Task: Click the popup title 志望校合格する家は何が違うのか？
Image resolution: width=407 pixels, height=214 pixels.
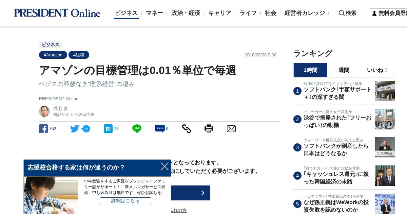Action: pyautogui.click(x=76, y=167)
